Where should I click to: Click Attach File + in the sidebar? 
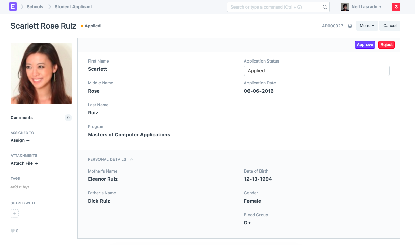(x=24, y=163)
